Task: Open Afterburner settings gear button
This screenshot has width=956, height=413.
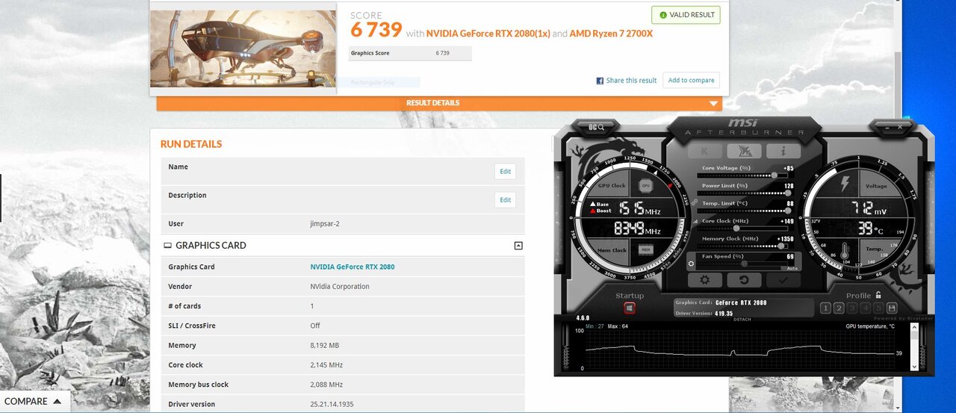Action: (x=705, y=280)
